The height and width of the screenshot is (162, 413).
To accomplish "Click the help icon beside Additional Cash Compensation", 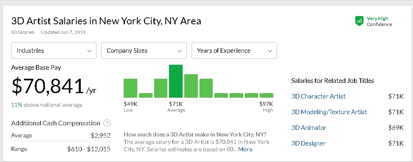I will (x=107, y=123).
